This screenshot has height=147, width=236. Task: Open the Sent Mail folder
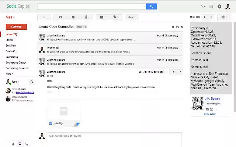point(11,46)
